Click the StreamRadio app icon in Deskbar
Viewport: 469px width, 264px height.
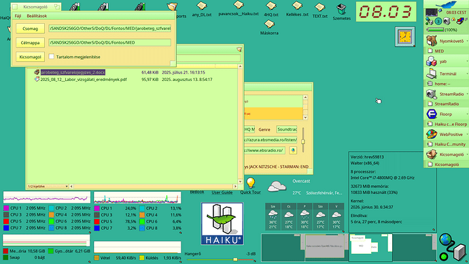[432, 94]
